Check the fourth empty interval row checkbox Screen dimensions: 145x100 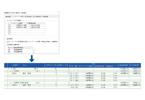click(x=9, y=32)
